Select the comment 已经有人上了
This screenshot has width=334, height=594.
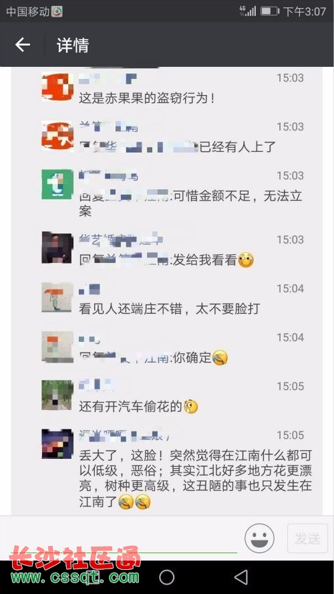tap(236, 147)
